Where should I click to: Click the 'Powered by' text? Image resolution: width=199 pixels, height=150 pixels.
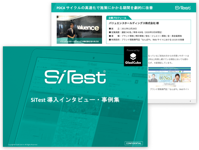(x=133, y=50)
